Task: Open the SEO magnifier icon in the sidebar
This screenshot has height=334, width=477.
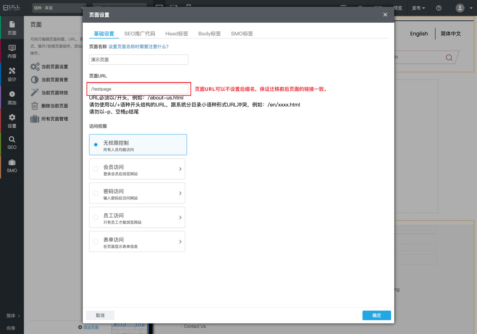Action: pos(12,143)
